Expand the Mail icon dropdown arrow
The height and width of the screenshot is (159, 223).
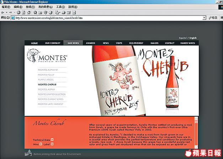pos(60,13)
